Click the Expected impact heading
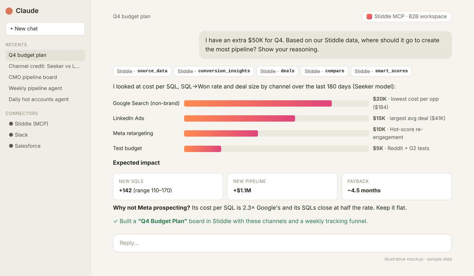Image resolution: width=474 pixels, height=276 pixels. tap(136, 163)
